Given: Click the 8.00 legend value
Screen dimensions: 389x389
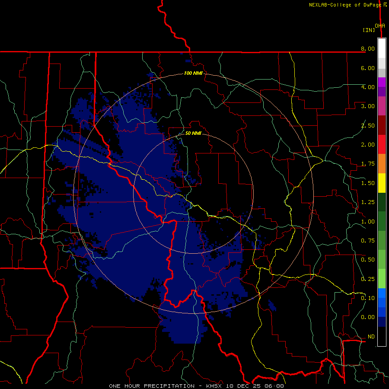Looking at the screenshot, I should tap(368, 48).
